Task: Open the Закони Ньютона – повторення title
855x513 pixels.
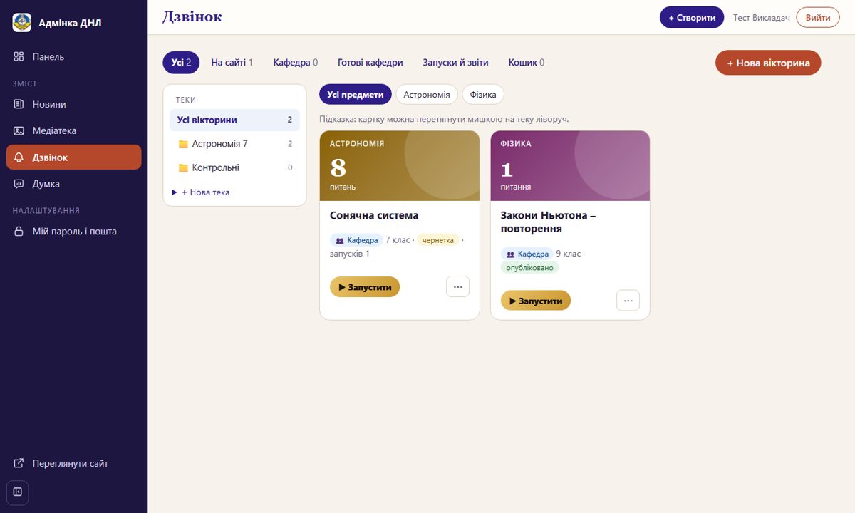Action: [549, 222]
